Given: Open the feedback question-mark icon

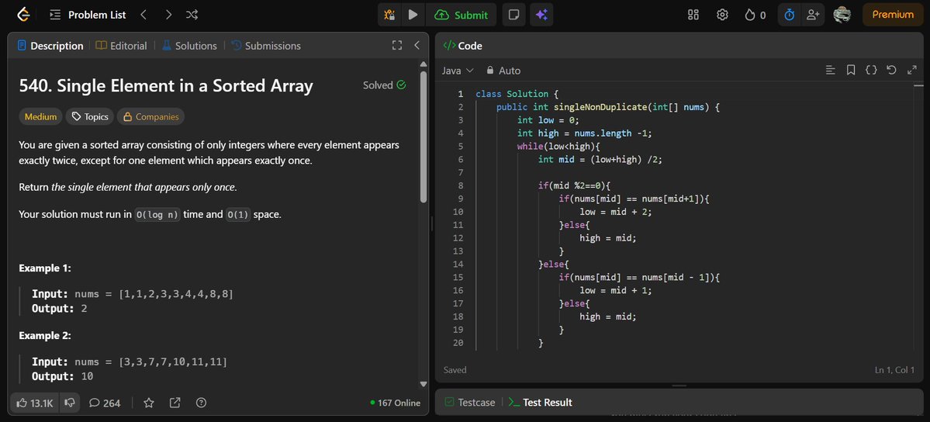Looking at the screenshot, I should (x=201, y=403).
